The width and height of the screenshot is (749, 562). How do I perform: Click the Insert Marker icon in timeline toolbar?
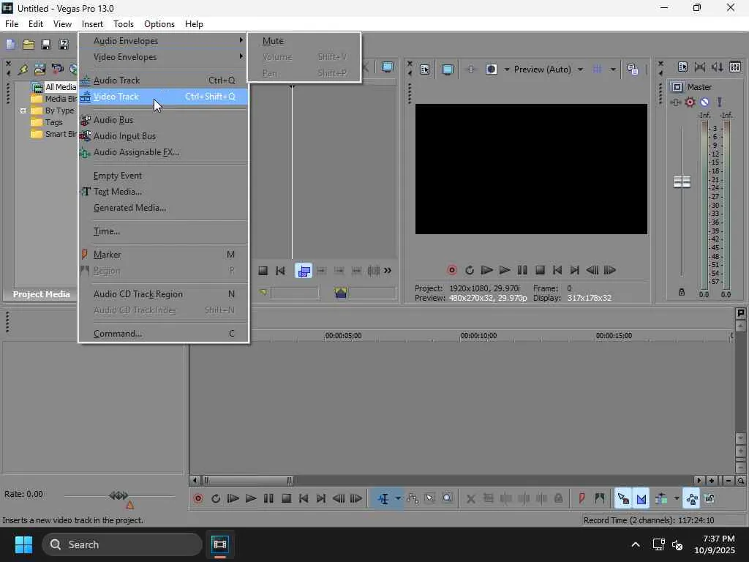click(581, 498)
